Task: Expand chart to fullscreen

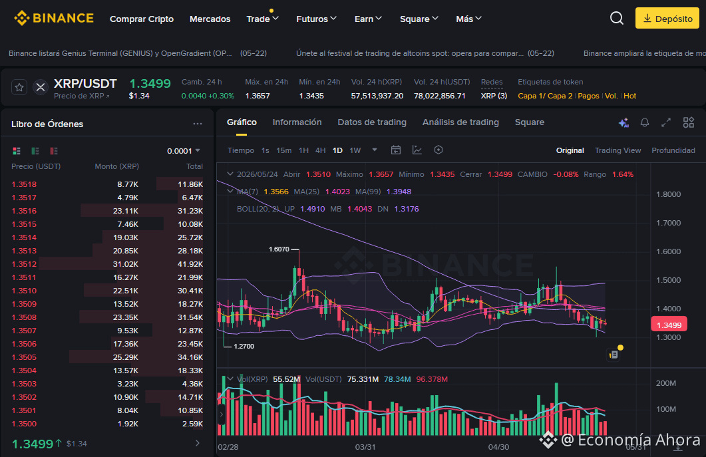Action: [x=666, y=122]
